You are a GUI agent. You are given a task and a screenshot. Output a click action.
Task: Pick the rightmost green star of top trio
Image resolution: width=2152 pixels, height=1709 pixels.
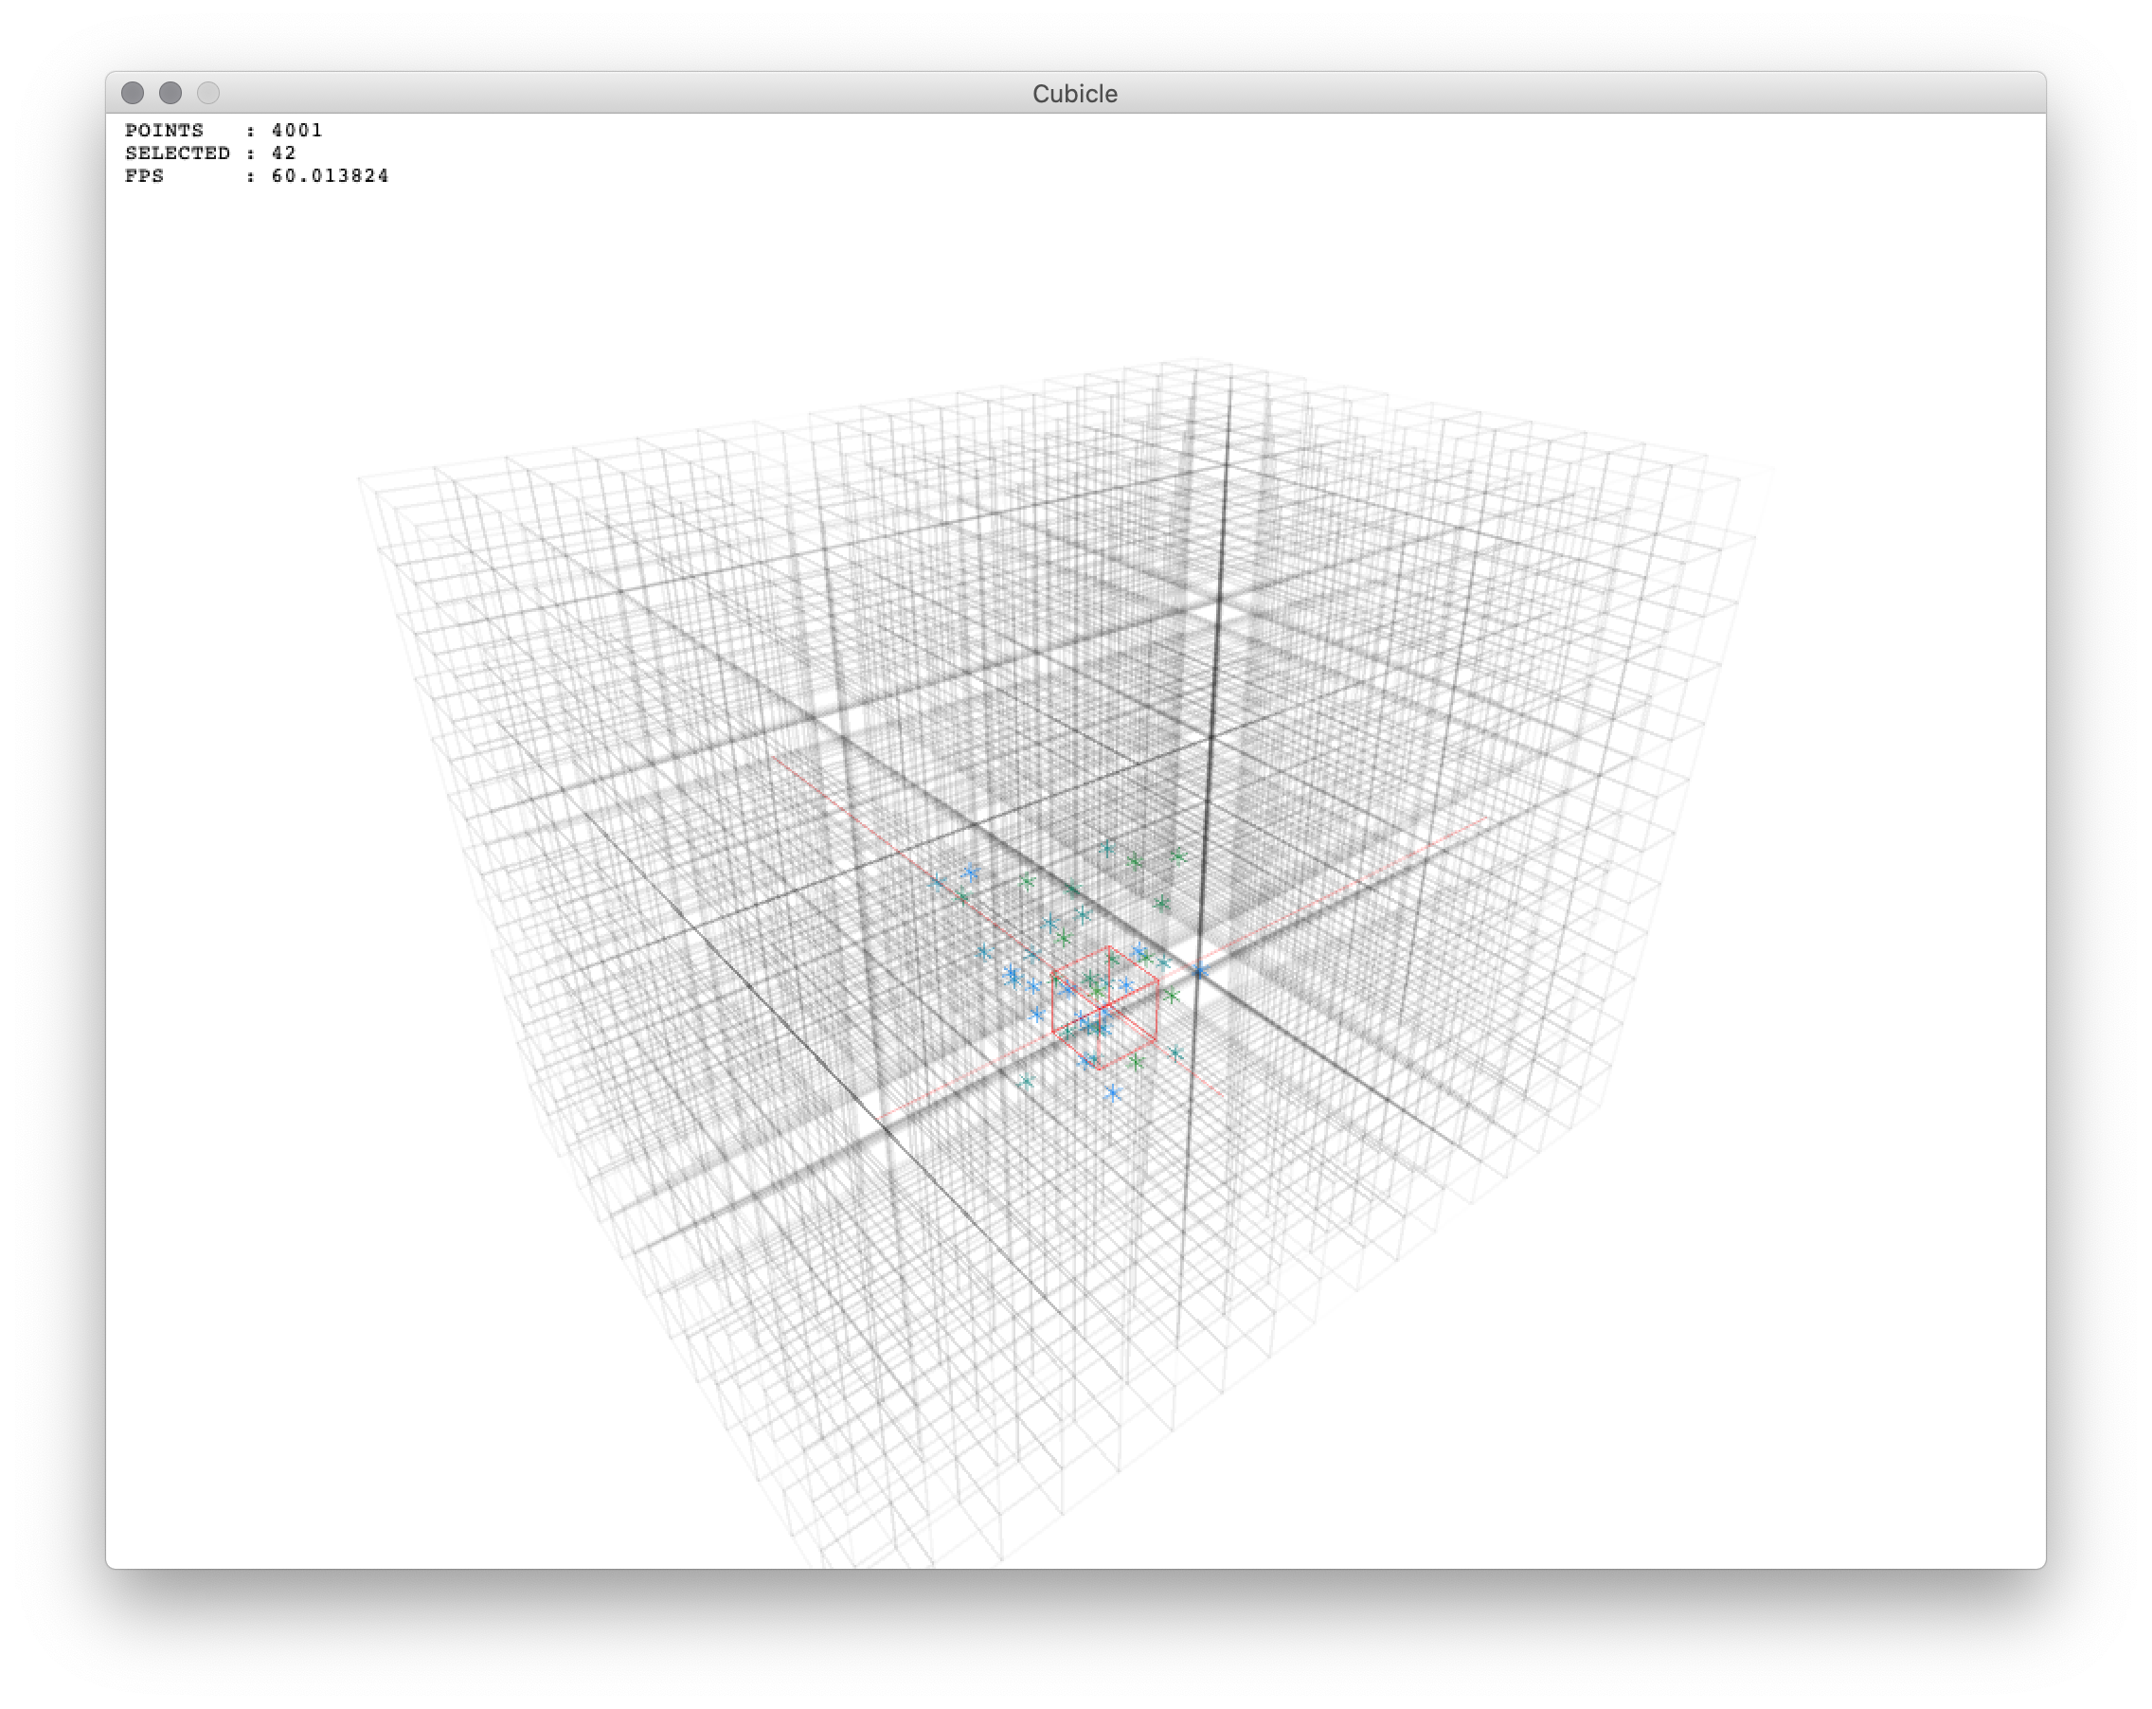click(x=1177, y=855)
